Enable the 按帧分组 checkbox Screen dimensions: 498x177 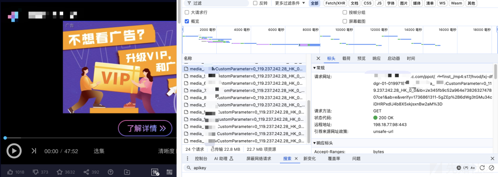coord(344,12)
